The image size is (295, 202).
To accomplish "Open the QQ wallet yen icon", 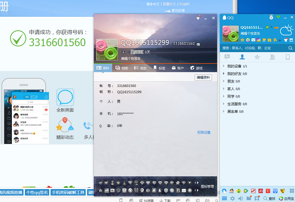I will 269,40.
